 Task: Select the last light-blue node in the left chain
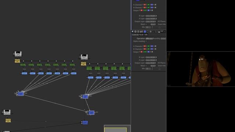(x=73, y=73)
